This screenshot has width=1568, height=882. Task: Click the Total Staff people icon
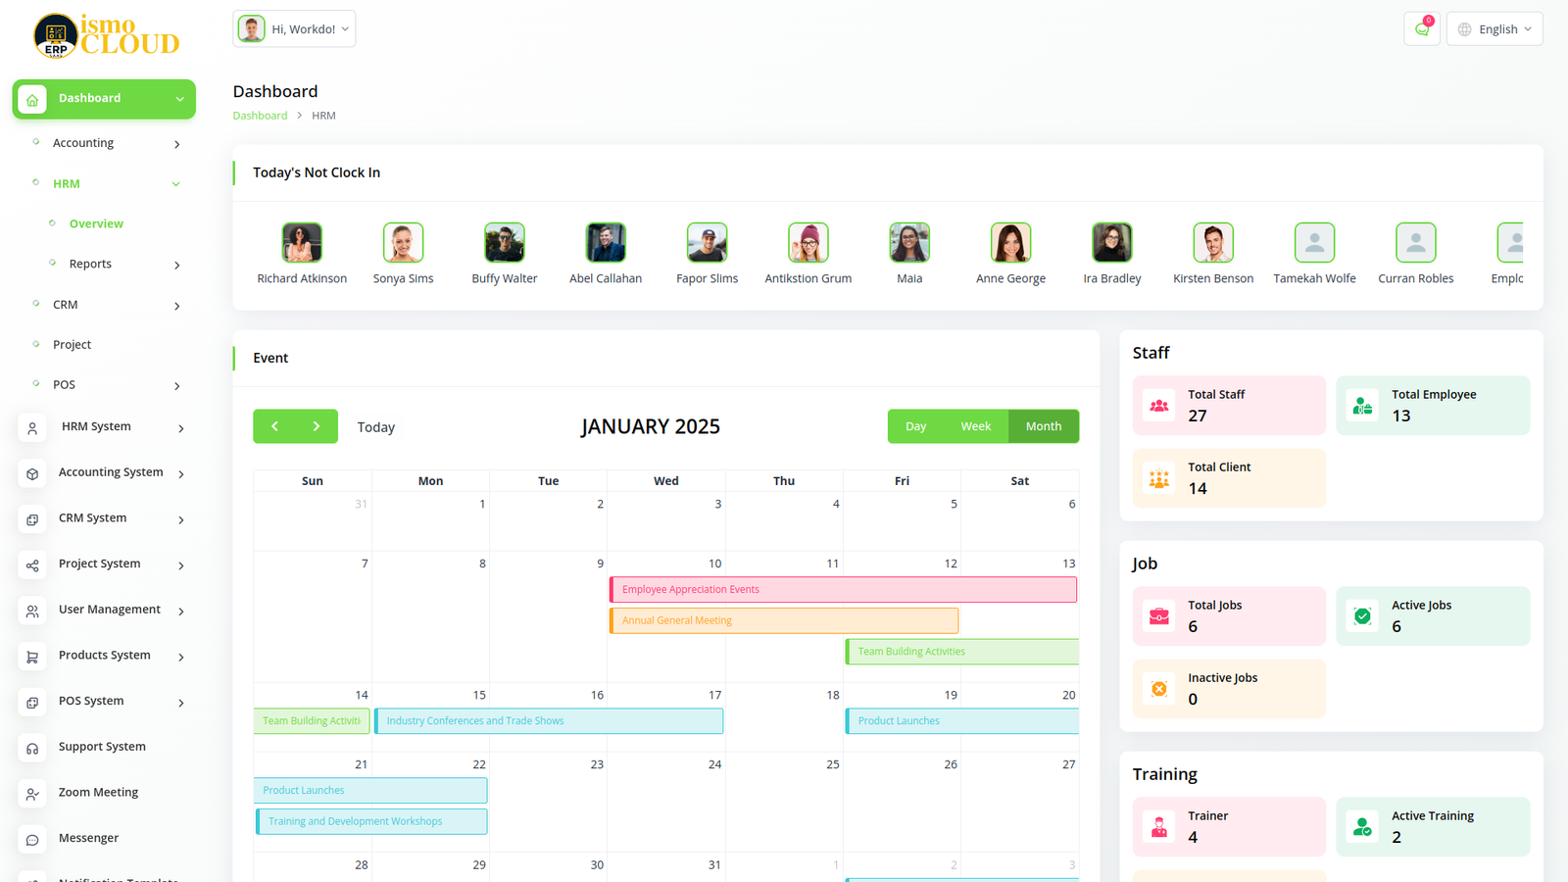(x=1159, y=406)
